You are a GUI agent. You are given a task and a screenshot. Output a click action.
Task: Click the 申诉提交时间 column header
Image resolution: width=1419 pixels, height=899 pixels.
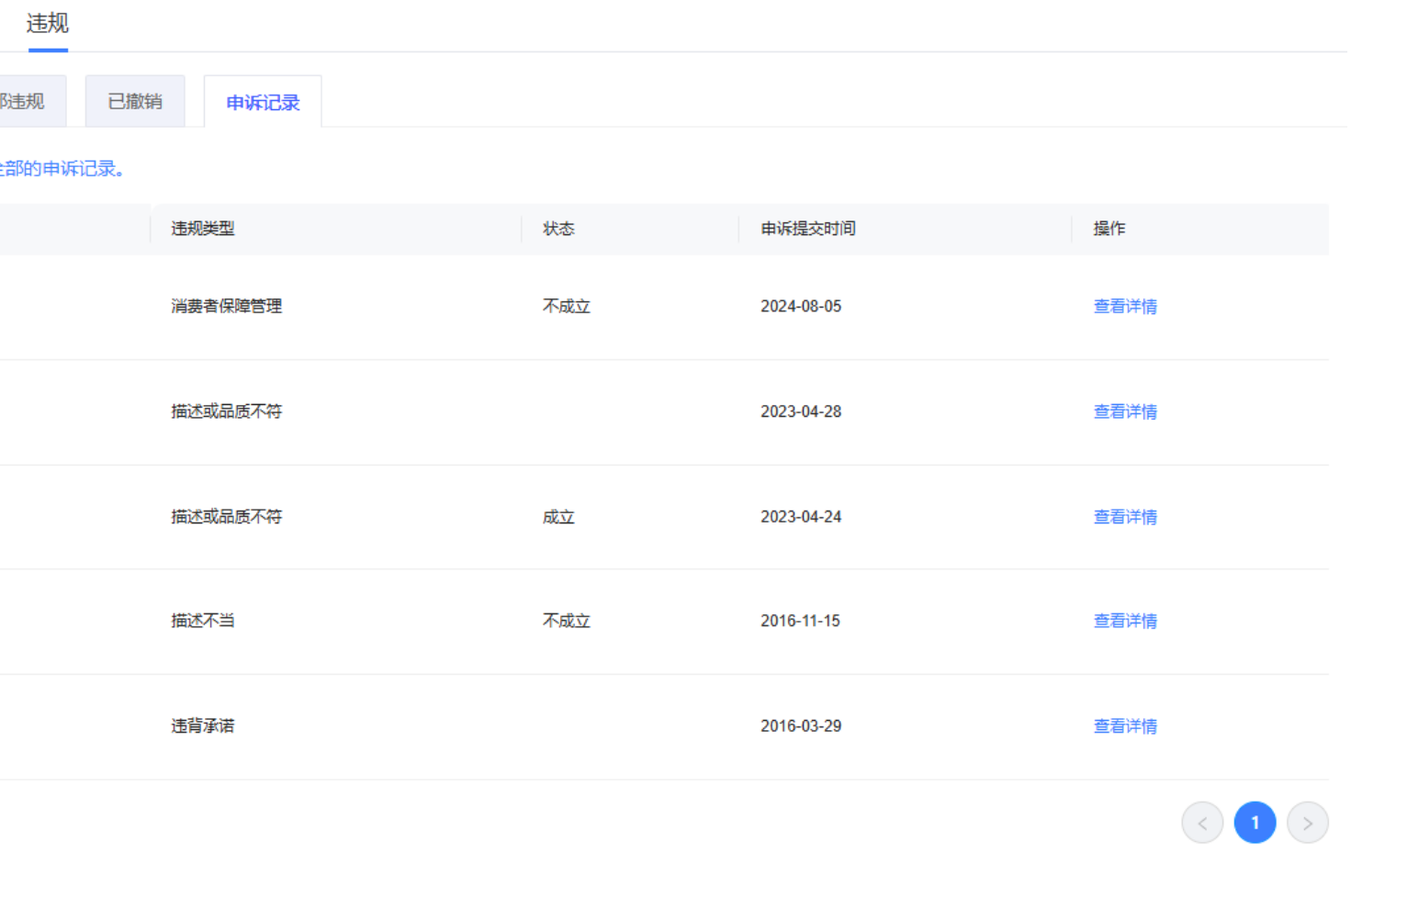click(807, 229)
